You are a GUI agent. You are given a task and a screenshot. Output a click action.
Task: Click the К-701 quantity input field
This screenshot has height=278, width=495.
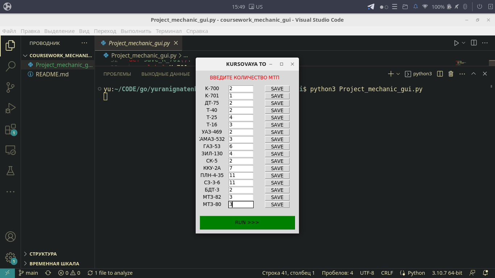tap(241, 96)
